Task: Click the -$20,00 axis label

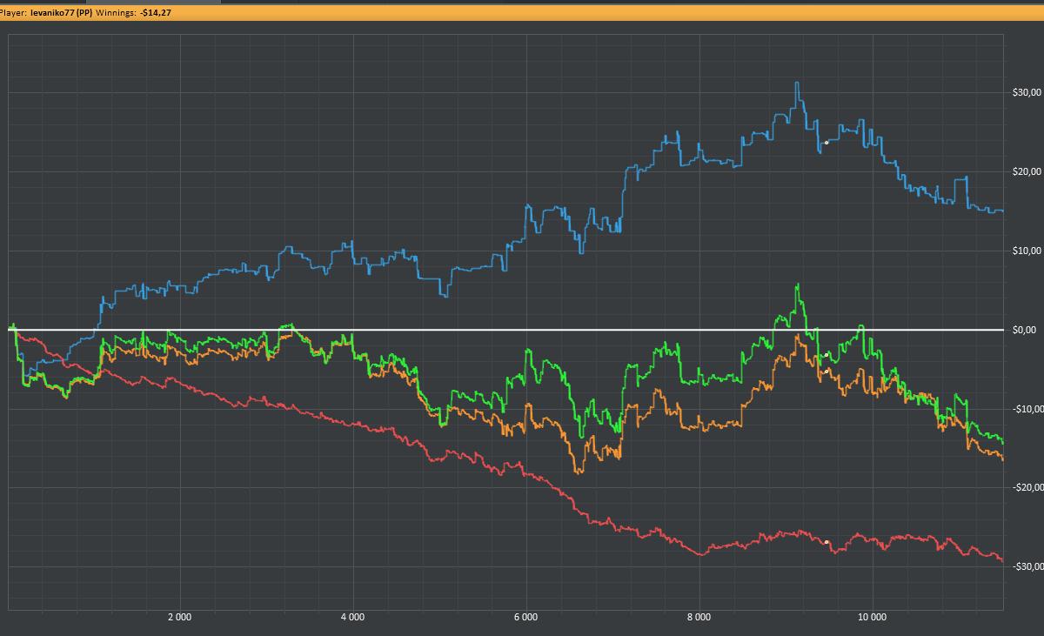Action: (1027, 487)
